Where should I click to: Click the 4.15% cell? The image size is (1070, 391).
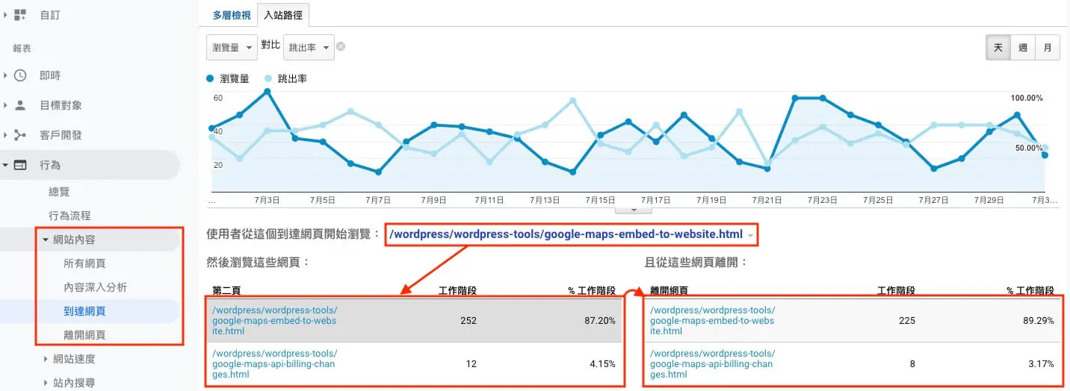[x=604, y=364]
